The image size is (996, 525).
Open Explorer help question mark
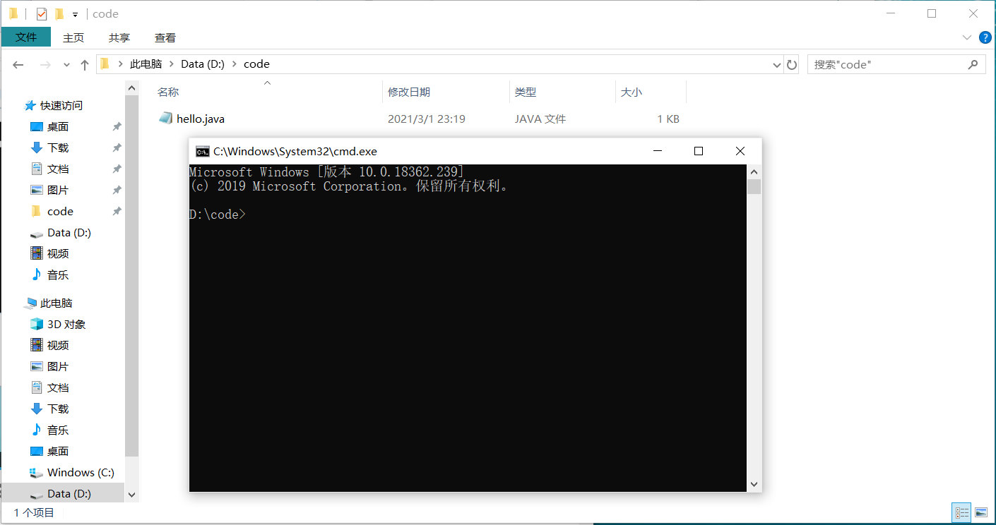pos(985,37)
